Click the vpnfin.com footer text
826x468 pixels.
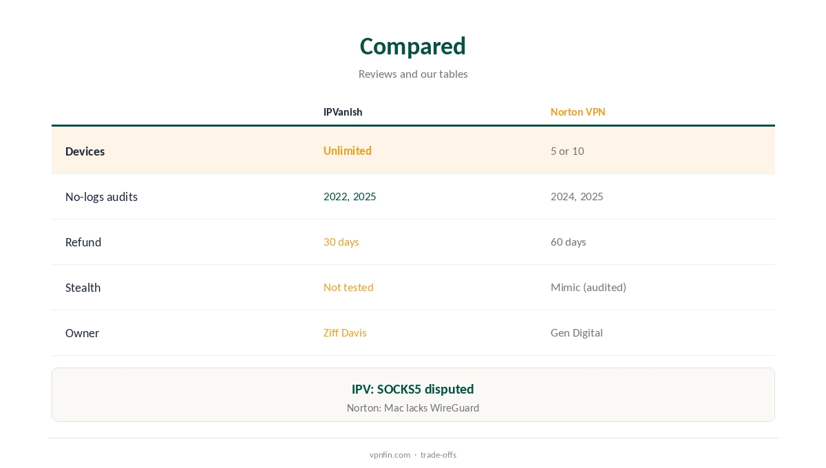pyautogui.click(x=390, y=454)
